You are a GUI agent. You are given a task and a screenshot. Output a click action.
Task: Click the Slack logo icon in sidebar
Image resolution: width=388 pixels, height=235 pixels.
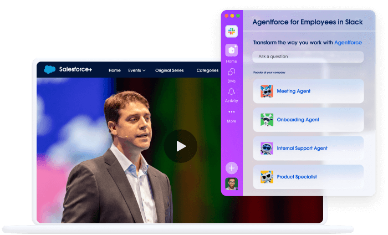click(231, 32)
